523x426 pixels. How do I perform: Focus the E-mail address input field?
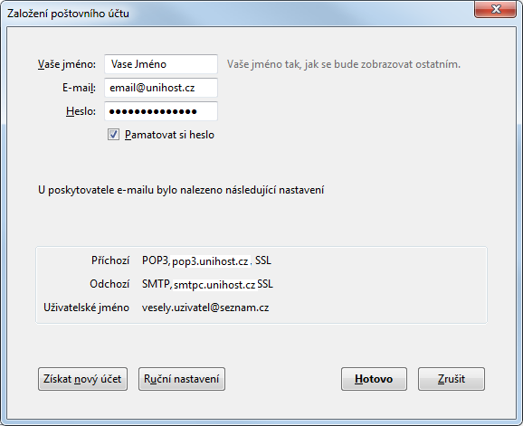click(x=161, y=88)
